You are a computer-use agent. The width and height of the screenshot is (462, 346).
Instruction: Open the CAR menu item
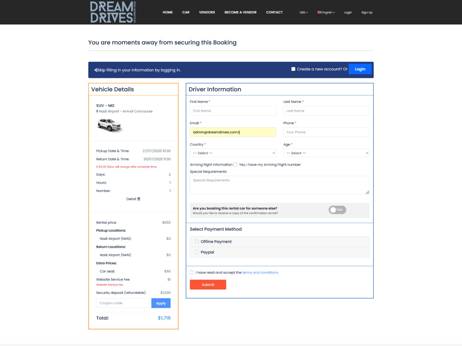[186, 12]
